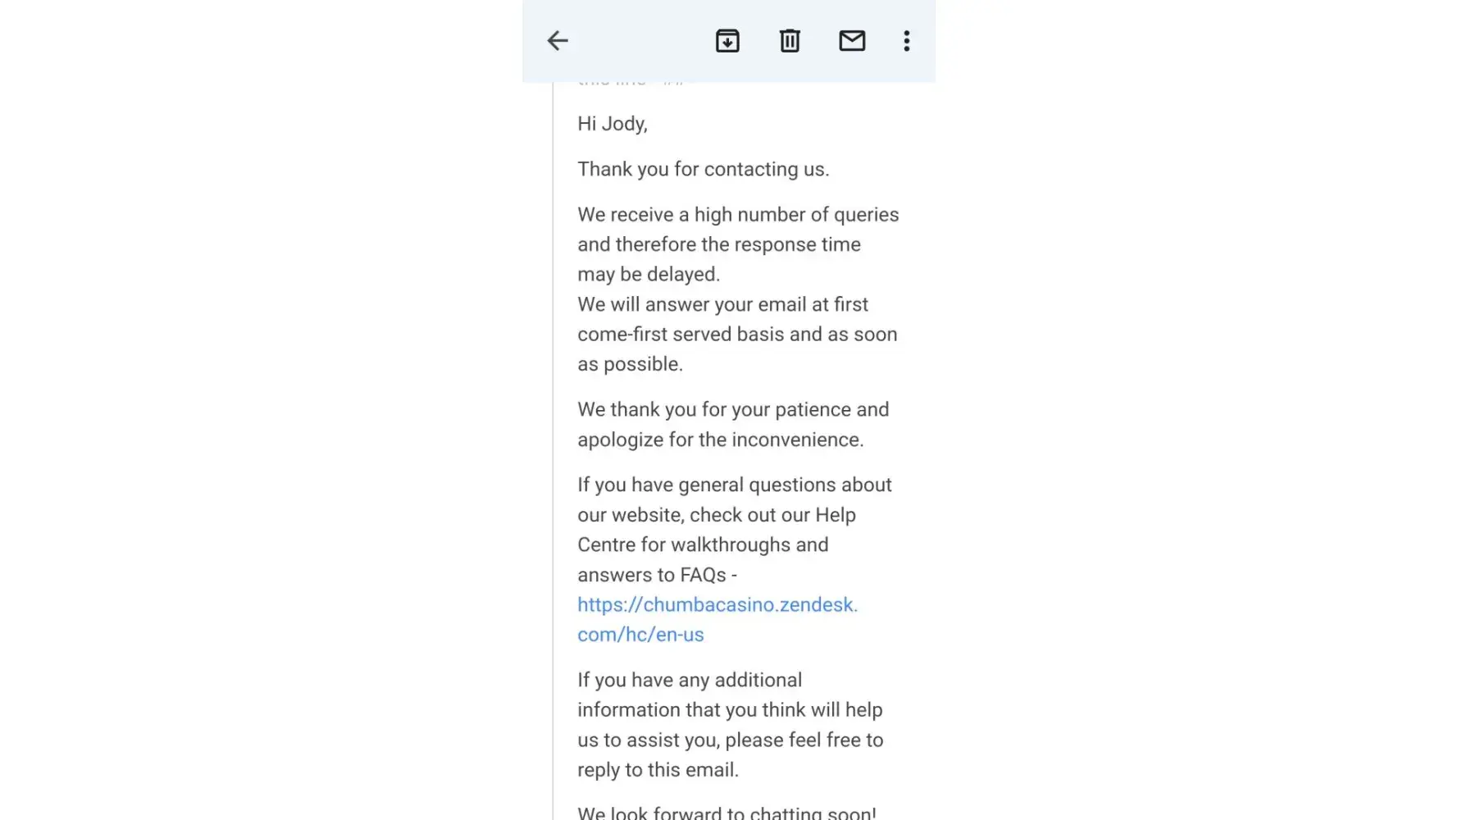Click the "We will answer your email" line
This screenshot has height=820, width=1458.
(x=722, y=305)
